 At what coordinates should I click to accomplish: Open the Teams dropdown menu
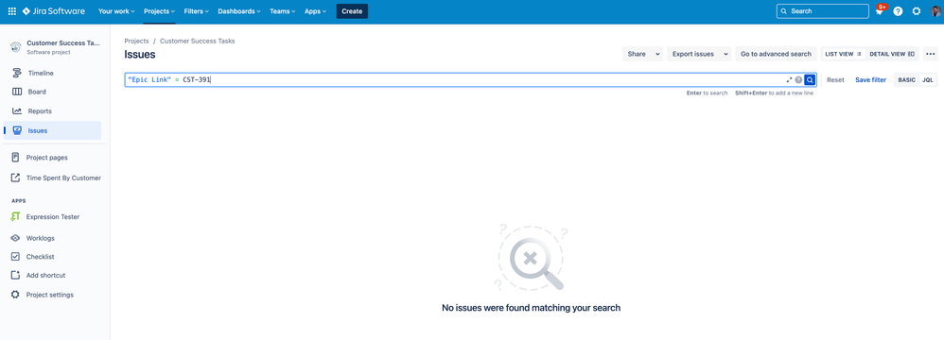(283, 11)
